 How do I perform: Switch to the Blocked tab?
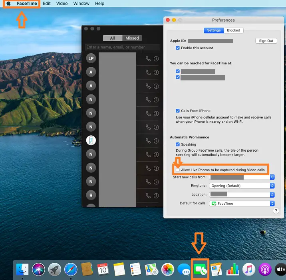tap(234, 30)
